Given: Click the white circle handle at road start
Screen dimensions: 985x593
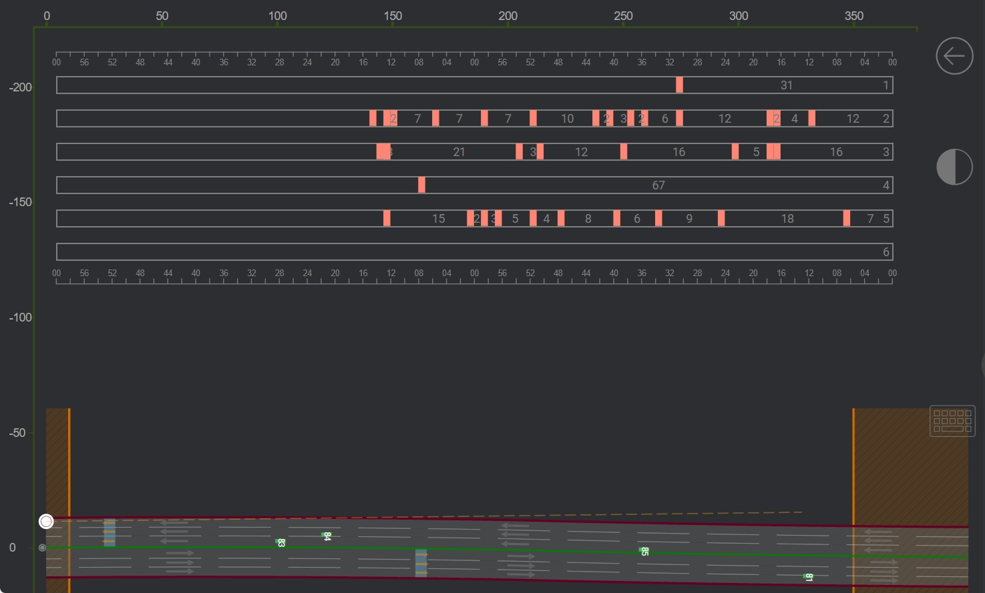Looking at the screenshot, I should pyautogui.click(x=46, y=521).
